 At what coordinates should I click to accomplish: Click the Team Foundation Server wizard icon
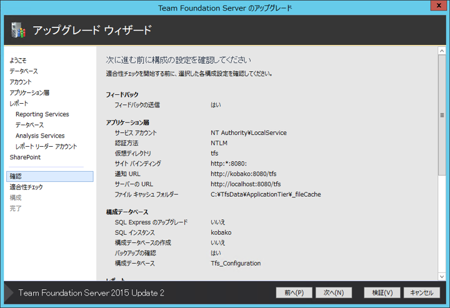pyautogui.click(x=17, y=30)
